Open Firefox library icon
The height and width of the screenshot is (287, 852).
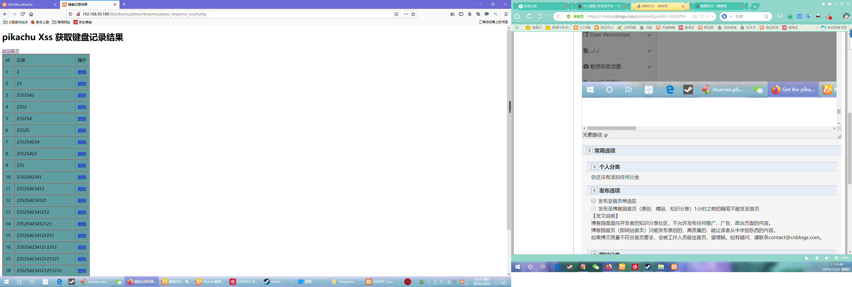click(x=452, y=14)
